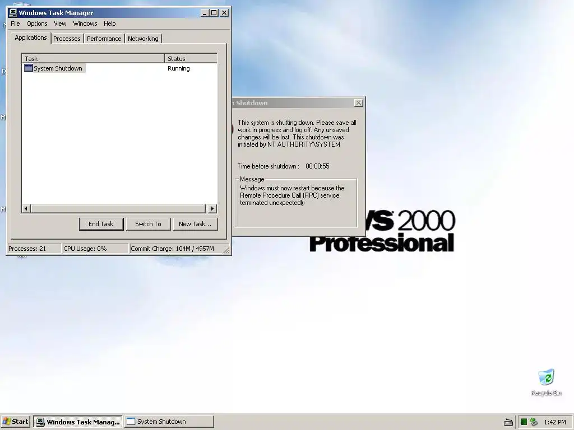Switch to the Performance tab
574x430 pixels.
point(104,39)
